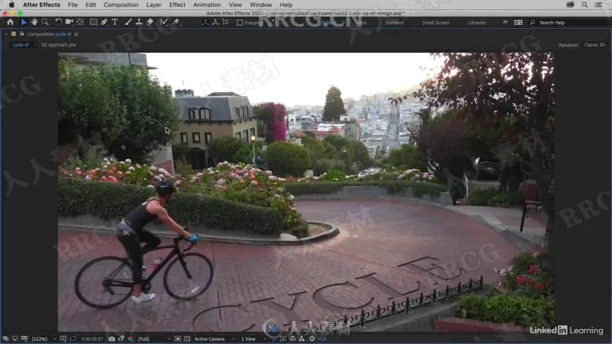Image resolution: width=612 pixels, height=344 pixels.
Task: Go to the Home screen icon
Action: point(10,22)
